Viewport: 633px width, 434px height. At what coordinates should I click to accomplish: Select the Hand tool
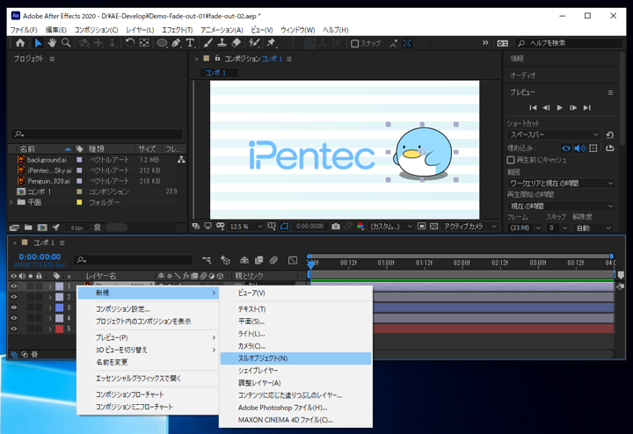pyautogui.click(x=52, y=43)
